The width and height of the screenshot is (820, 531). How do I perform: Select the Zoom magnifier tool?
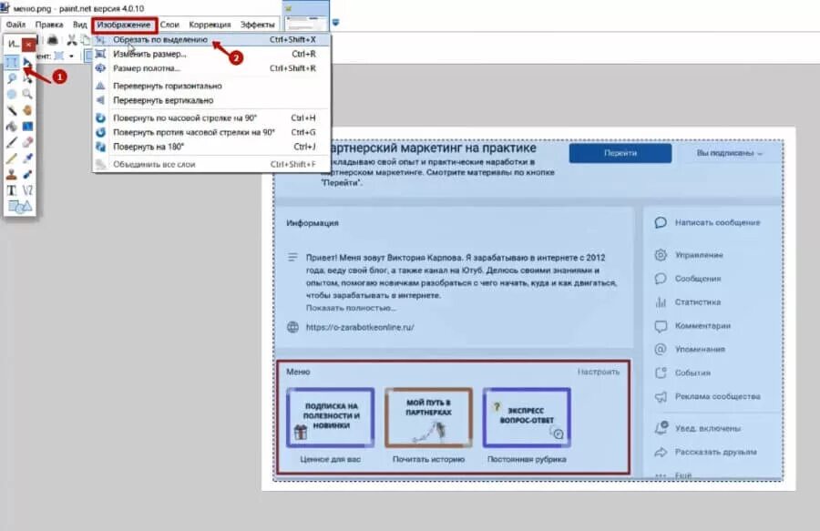[27, 94]
